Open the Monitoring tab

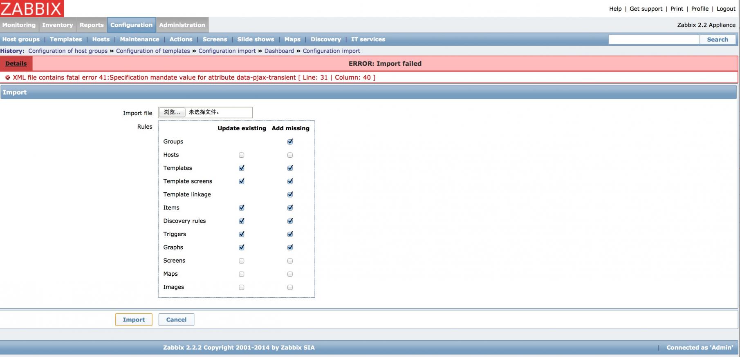(x=19, y=25)
